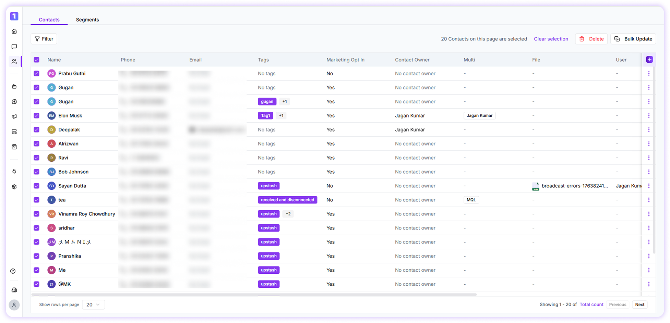This screenshot has height=323, width=670.
Task: Switch to the Segments tab
Action: (87, 20)
